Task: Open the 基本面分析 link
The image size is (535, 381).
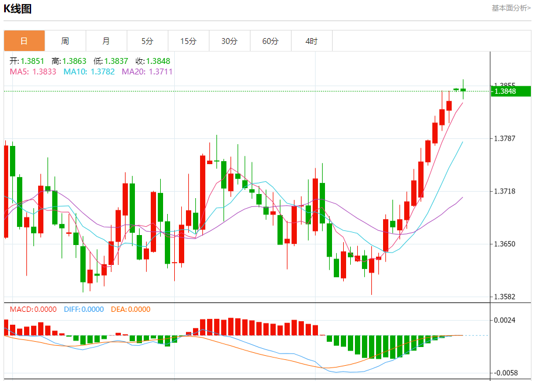Action: [511, 8]
